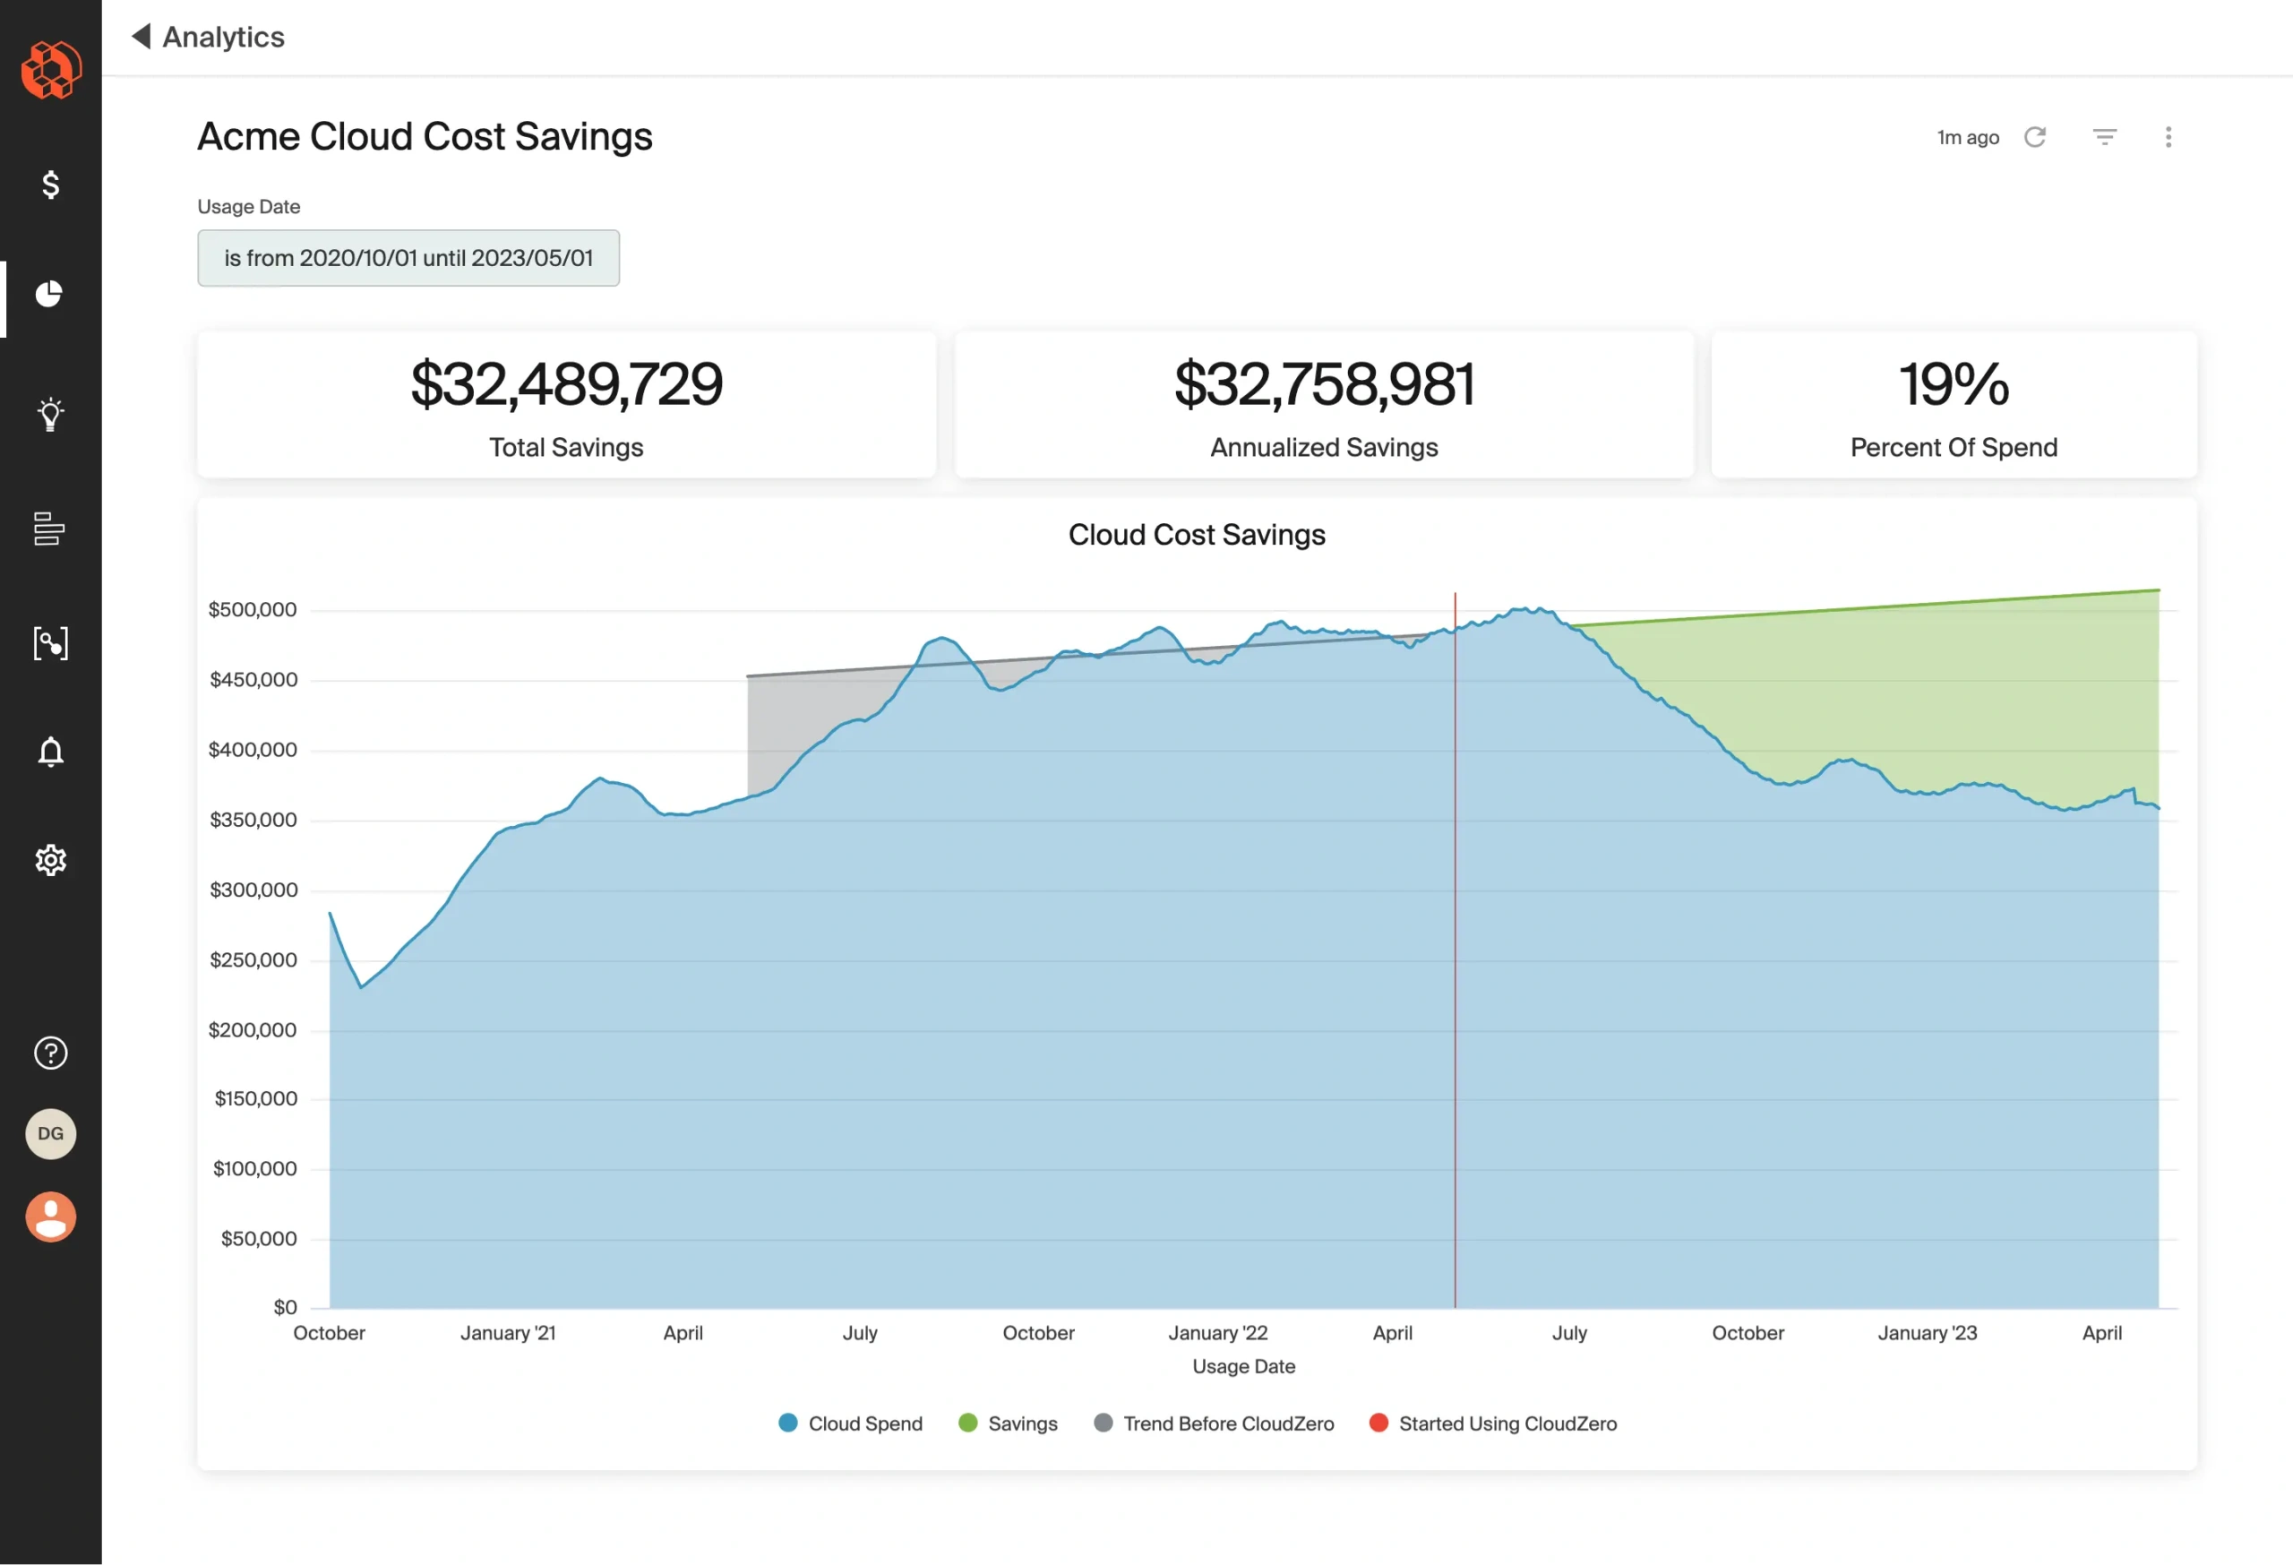Click the Analytics breadcrumb label

point(223,37)
